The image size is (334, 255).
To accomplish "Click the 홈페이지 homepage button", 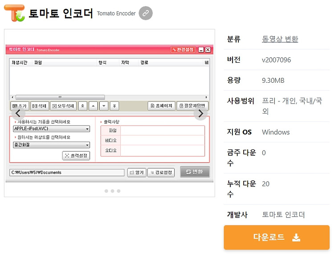I will (162, 106).
